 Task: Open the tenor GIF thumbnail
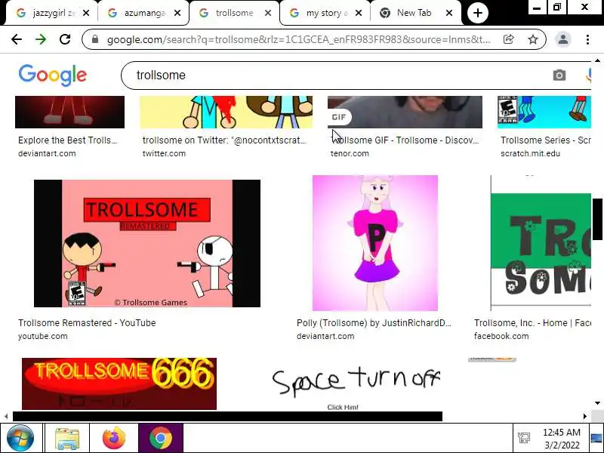405,112
